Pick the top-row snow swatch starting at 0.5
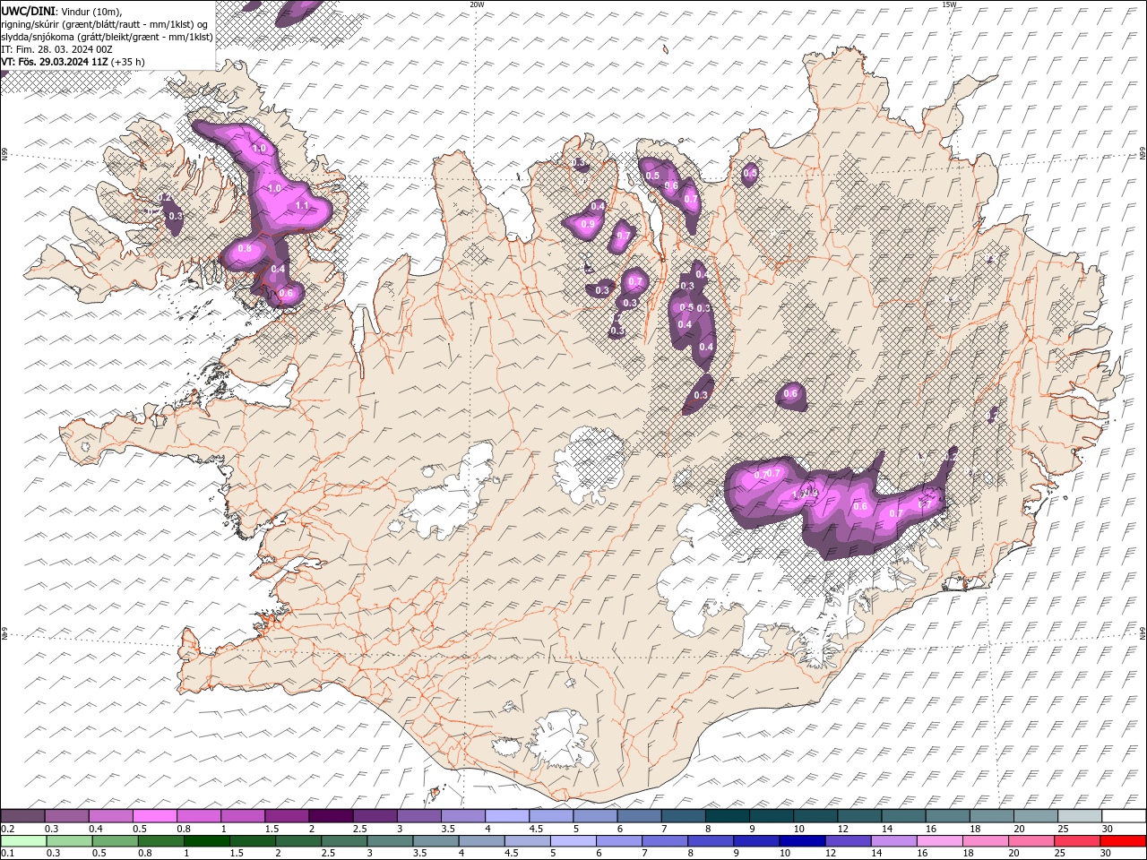Viewport: 1147px width, 860px height. (x=155, y=815)
